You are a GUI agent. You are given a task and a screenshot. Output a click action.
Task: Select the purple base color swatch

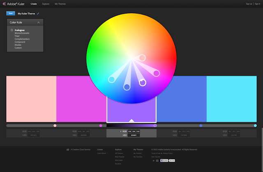(131, 110)
